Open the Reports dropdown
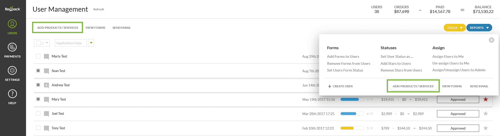The height and width of the screenshot is (136, 500). tap(479, 28)
